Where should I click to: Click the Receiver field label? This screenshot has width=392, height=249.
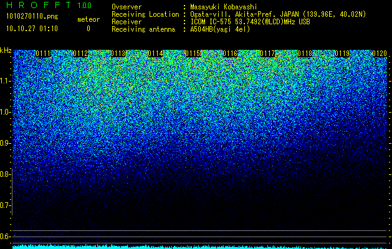[127, 22]
